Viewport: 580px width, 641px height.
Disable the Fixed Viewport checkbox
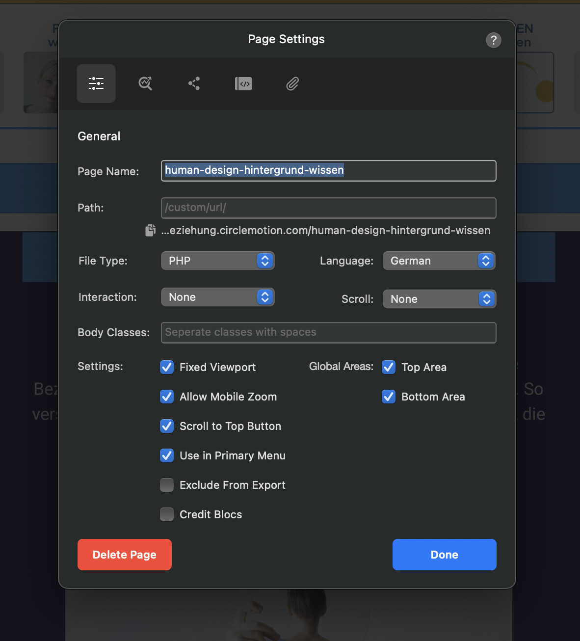pyautogui.click(x=167, y=367)
